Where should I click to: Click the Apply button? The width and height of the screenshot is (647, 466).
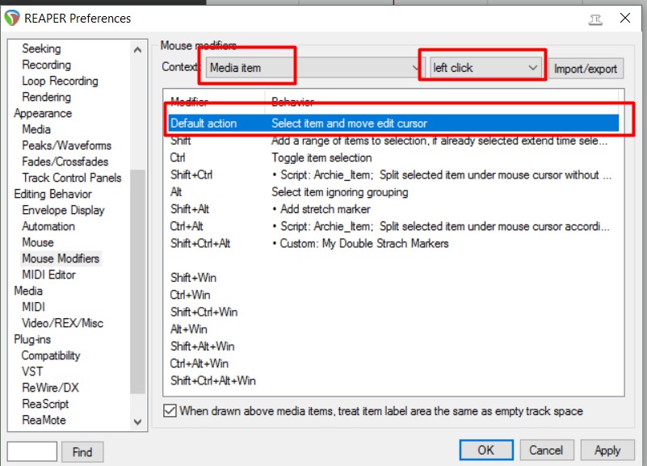607,450
